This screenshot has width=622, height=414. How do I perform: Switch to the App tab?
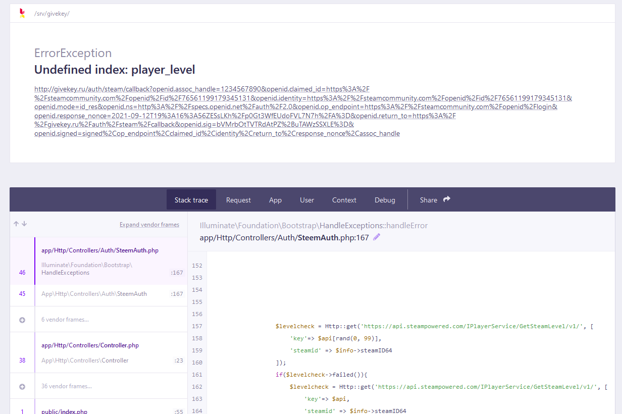[x=275, y=200]
